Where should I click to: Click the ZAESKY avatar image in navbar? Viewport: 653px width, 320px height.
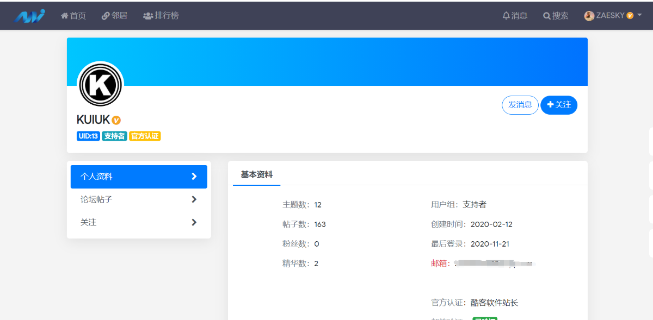[x=589, y=16]
